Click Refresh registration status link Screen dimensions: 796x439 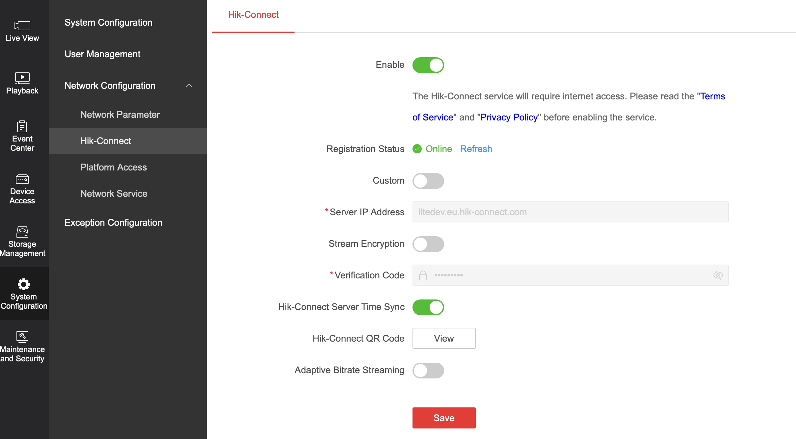click(x=476, y=149)
